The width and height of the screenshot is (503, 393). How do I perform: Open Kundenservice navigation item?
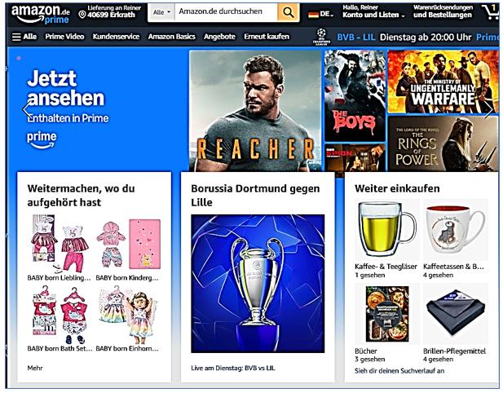pos(116,37)
